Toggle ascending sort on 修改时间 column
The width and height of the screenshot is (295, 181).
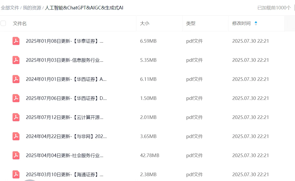[x=256, y=22]
